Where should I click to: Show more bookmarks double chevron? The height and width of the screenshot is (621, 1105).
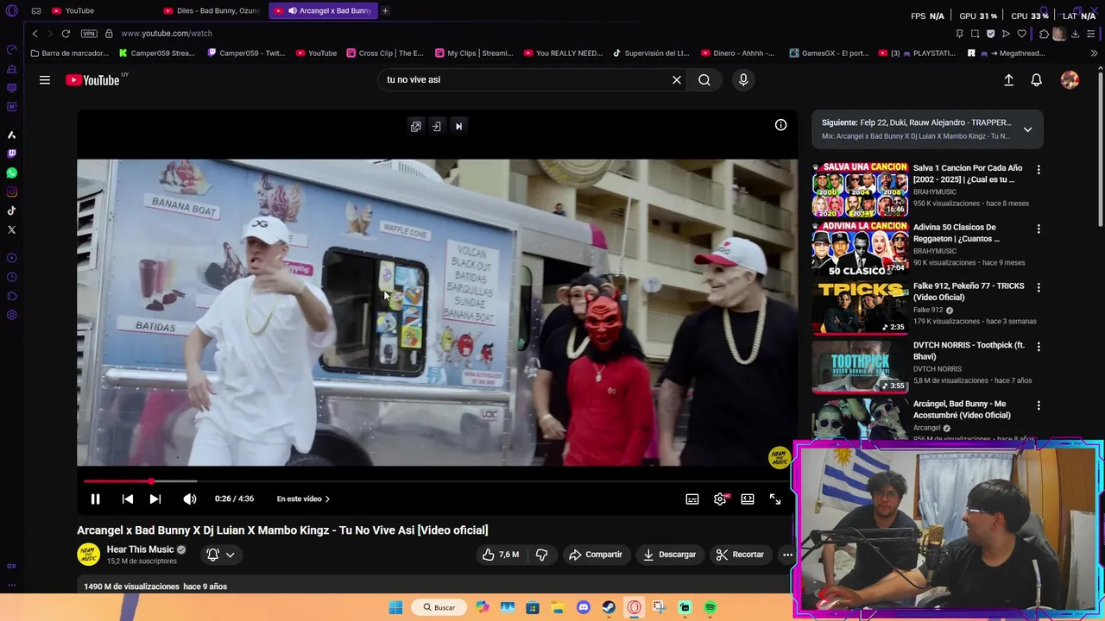[x=1094, y=53]
